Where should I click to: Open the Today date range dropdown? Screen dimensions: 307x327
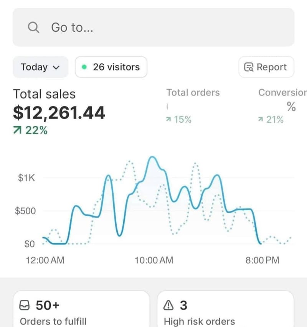(40, 67)
